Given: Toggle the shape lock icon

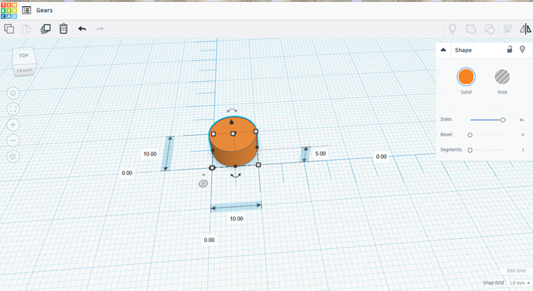Looking at the screenshot, I should coord(510,49).
